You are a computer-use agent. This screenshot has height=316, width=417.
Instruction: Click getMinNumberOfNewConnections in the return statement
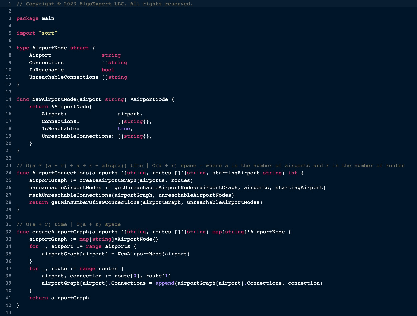point(95,202)
